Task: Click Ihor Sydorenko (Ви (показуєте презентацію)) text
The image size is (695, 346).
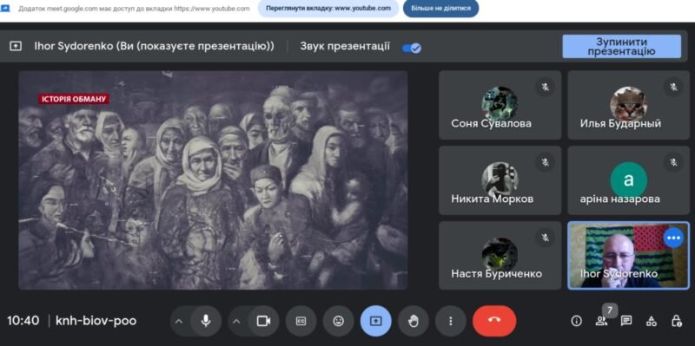Action: 155,46
